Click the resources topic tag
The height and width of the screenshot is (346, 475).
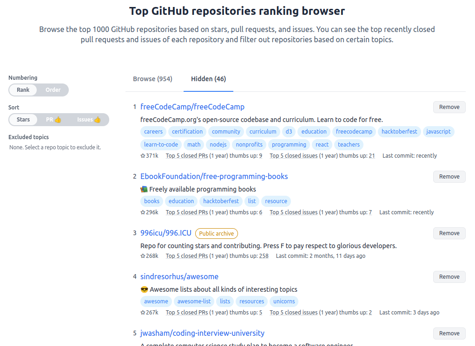click(x=252, y=301)
